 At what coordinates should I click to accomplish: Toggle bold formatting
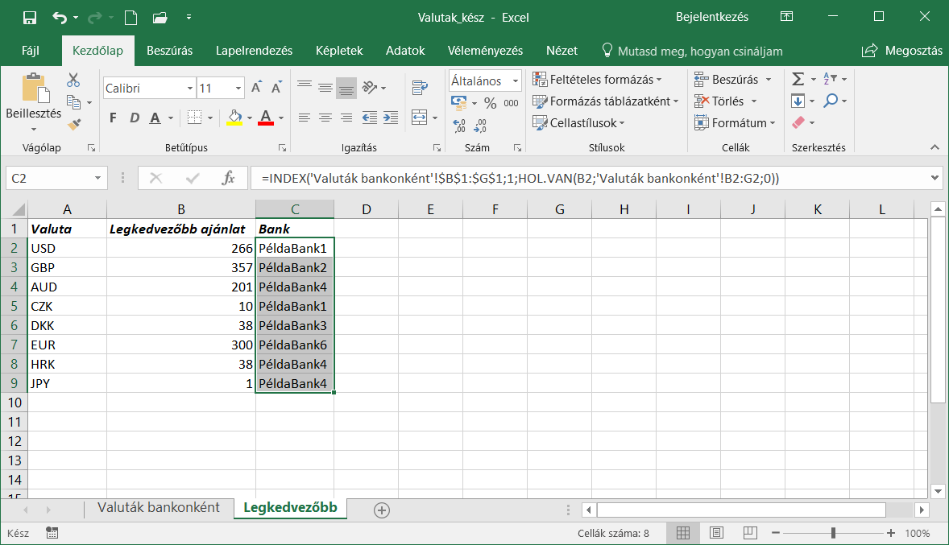113,118
